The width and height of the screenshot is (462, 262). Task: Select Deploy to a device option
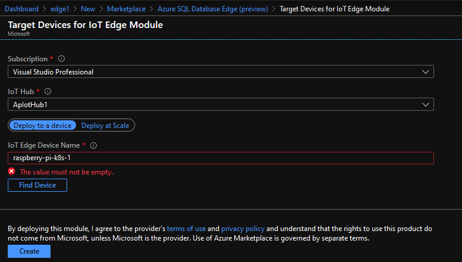[42, 125]
